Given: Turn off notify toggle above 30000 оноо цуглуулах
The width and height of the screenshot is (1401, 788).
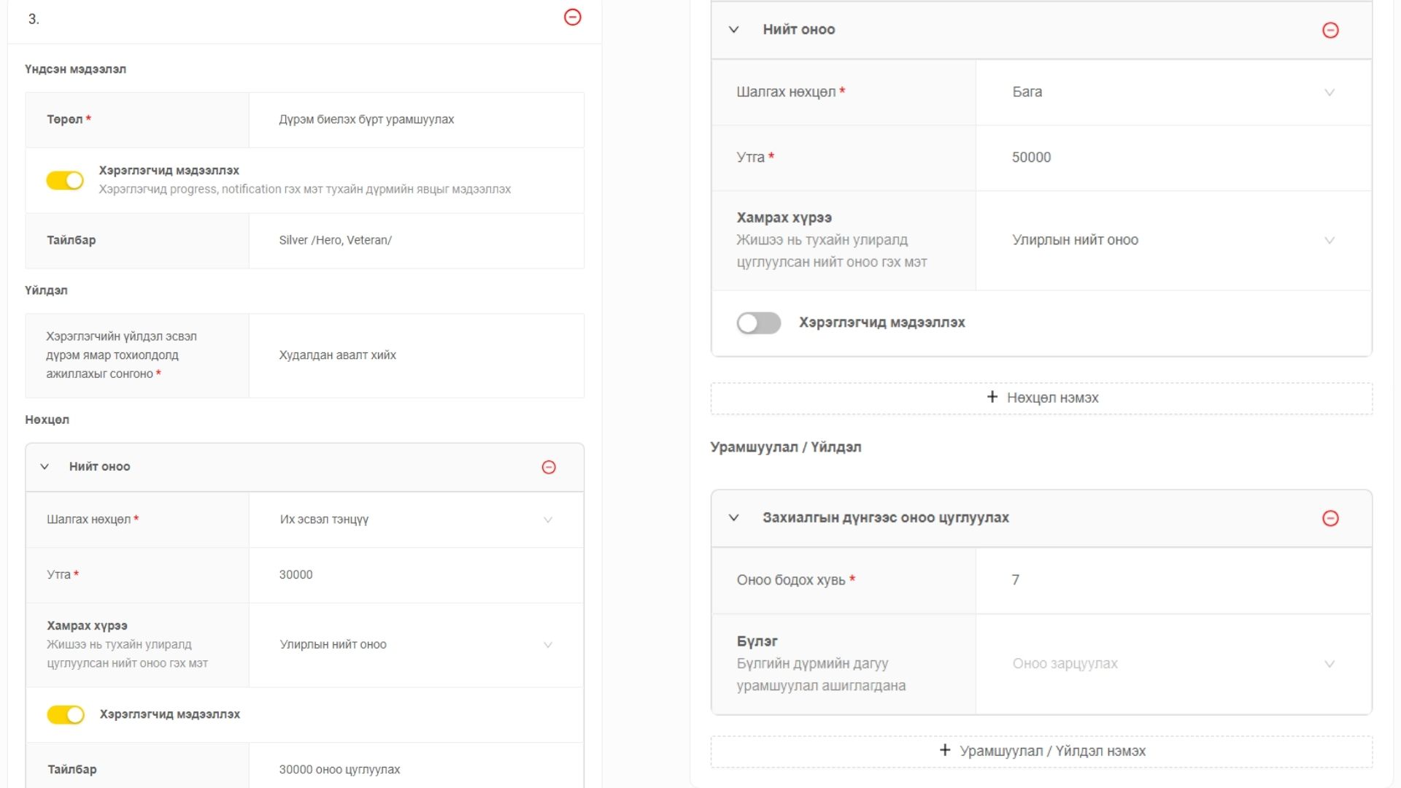Looking at the screenshot, I should point(65,714).
